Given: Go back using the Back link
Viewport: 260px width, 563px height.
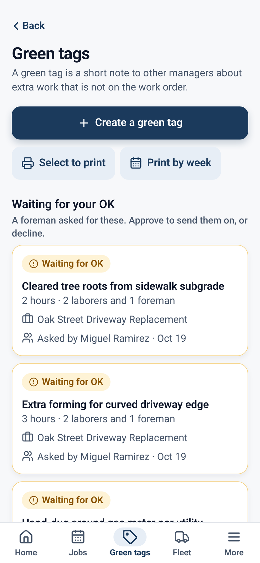Looking at the screenshot, I should pos(29,26).
